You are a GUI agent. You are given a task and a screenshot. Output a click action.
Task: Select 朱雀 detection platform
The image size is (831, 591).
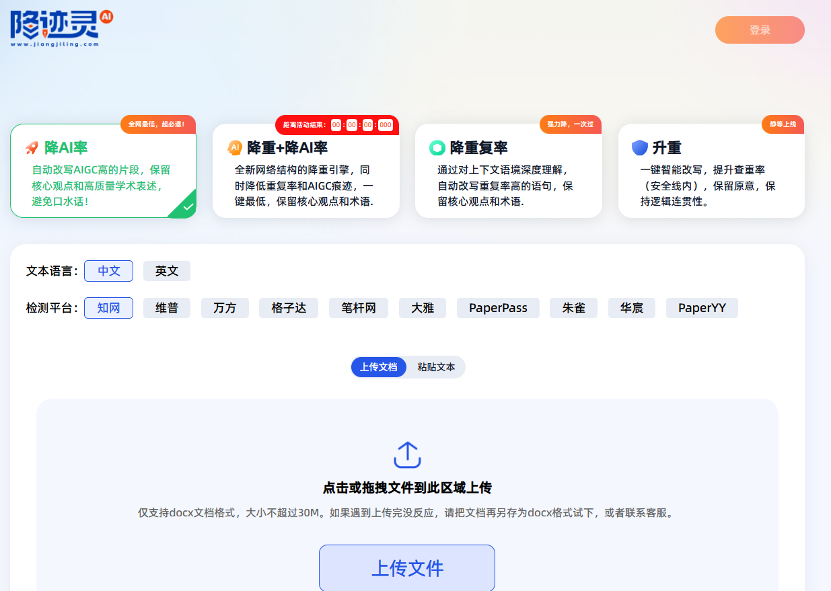[x=574, y=308]
